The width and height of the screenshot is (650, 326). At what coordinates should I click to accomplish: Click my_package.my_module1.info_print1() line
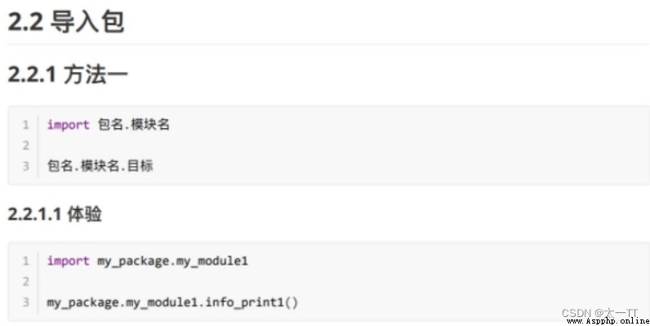(x=172, y=302)
